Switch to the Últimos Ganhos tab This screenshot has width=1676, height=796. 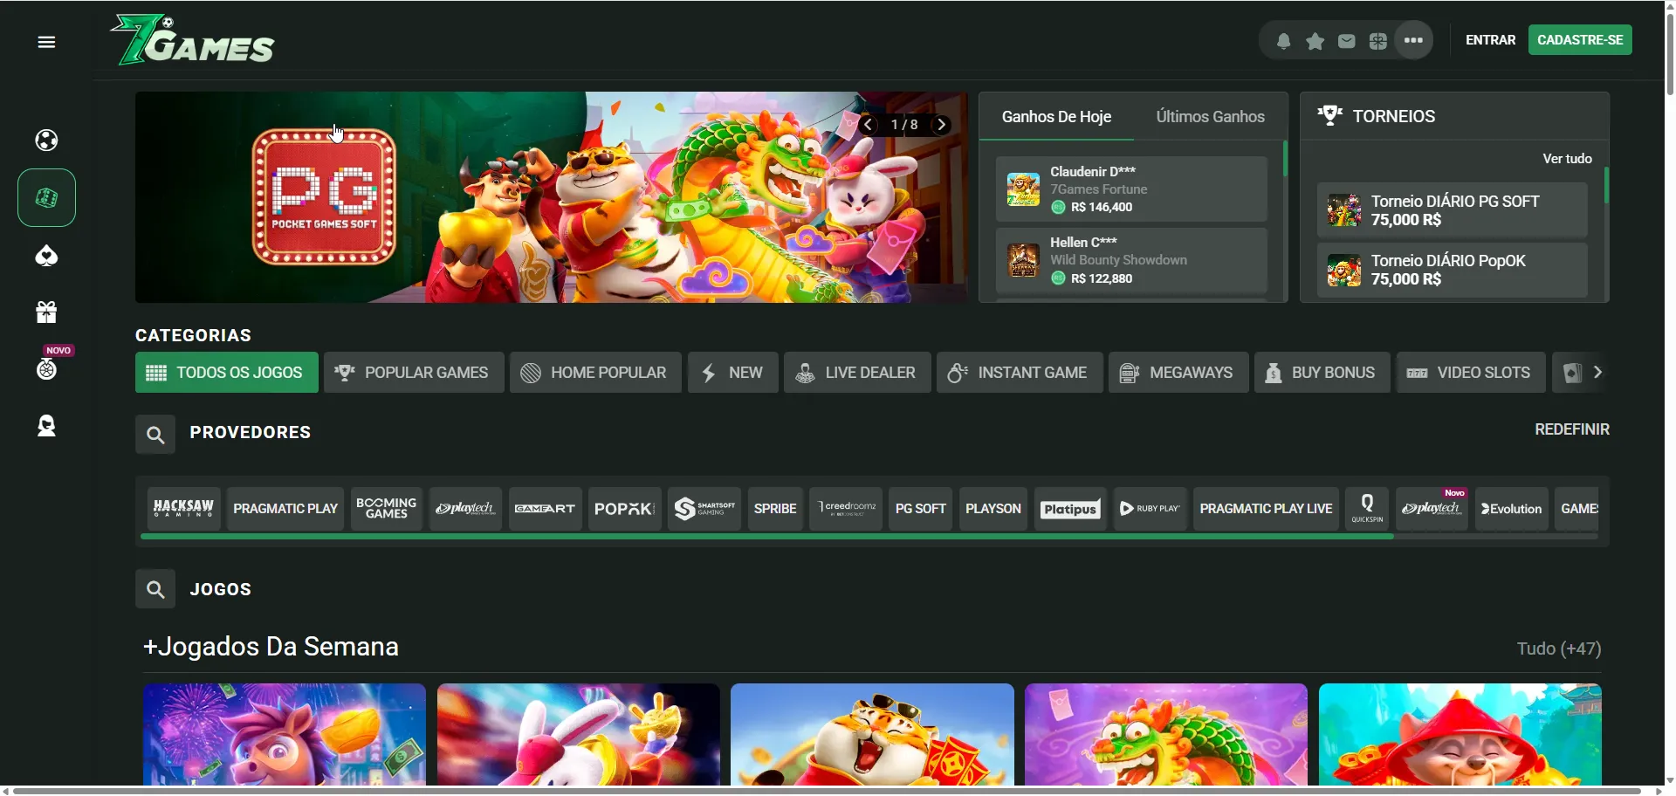click(x=1210, y=117)
